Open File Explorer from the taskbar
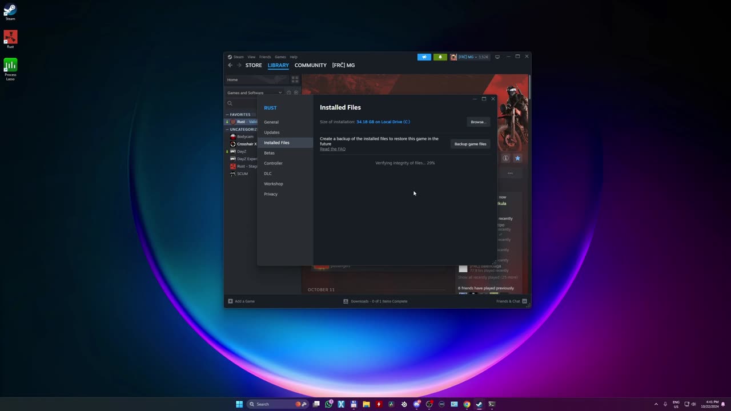Screen dimensions: 731x411 click(x=366, y=404)
